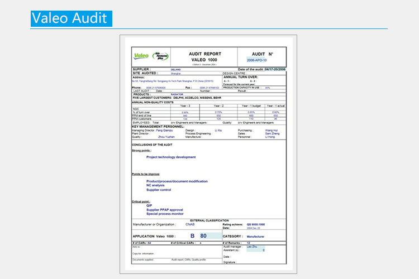Click the 'NC analysis' line
Screen dimensions: 419x279
pyautogui.click(x=155, y=185)
